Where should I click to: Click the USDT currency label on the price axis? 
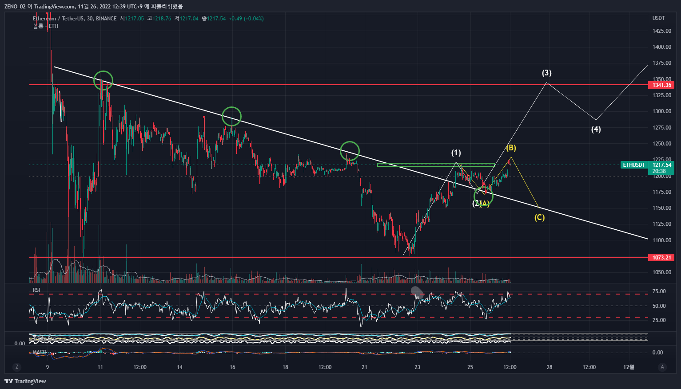[659, 18]
